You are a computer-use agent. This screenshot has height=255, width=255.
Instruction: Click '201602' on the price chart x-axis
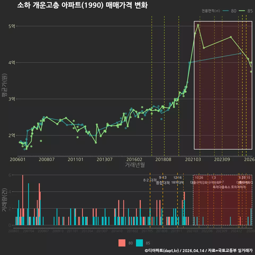coord(134,159)
